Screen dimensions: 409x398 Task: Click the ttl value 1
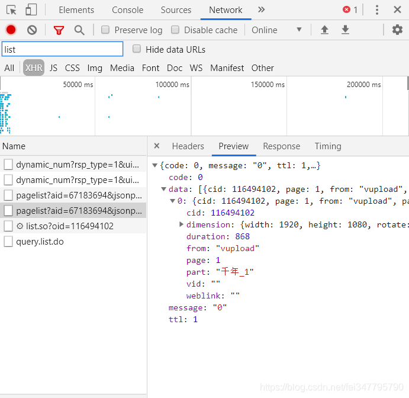[x=195, y=319]
